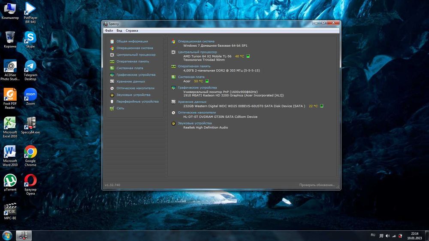Select Системная плата in the sidebar
Screen dimensions: 429x241
click(x=130, y=68)
